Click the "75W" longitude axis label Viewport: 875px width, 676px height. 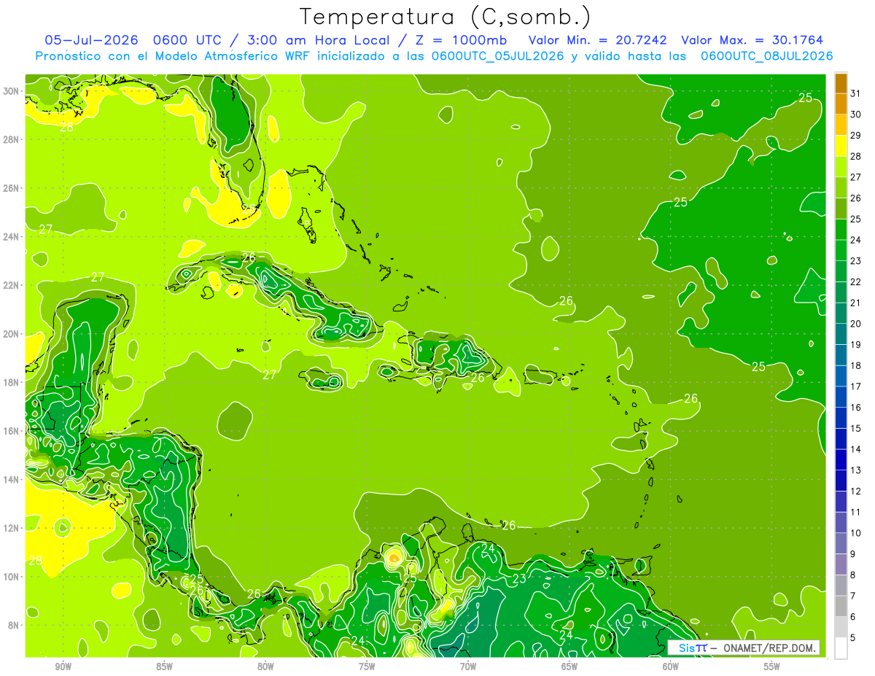367,667
